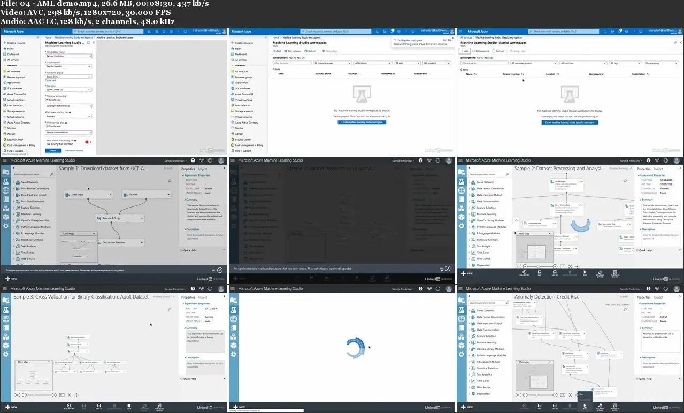Sort by Resource group column in classic workspaces frame

coord(514,74)
